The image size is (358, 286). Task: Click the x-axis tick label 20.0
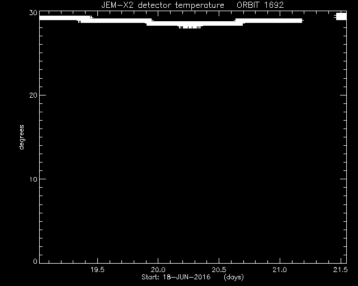(x=158, y=270)
